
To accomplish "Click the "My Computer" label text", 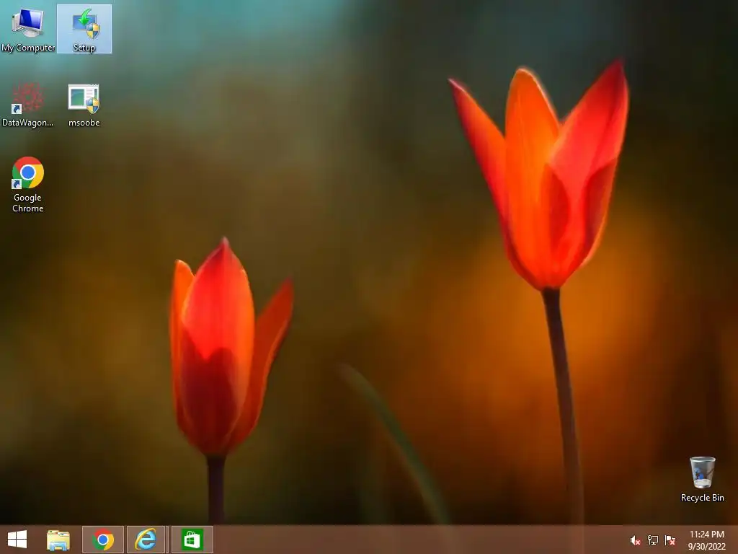I will click(x=28, y=48).
